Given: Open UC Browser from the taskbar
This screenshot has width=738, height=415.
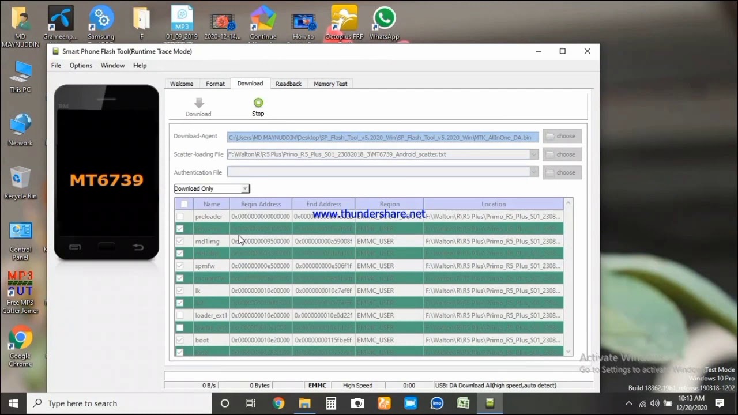Looking at the screenshot, I should (x=384, y=403).
